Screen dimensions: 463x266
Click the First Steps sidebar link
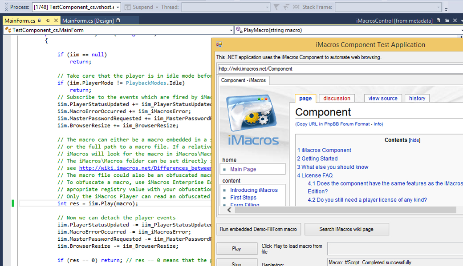pos(244,198)
